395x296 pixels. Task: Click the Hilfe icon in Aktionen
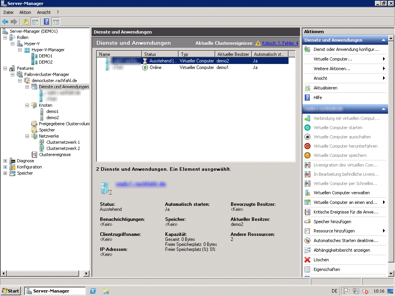pyautogui.click(x=307, y=98)
